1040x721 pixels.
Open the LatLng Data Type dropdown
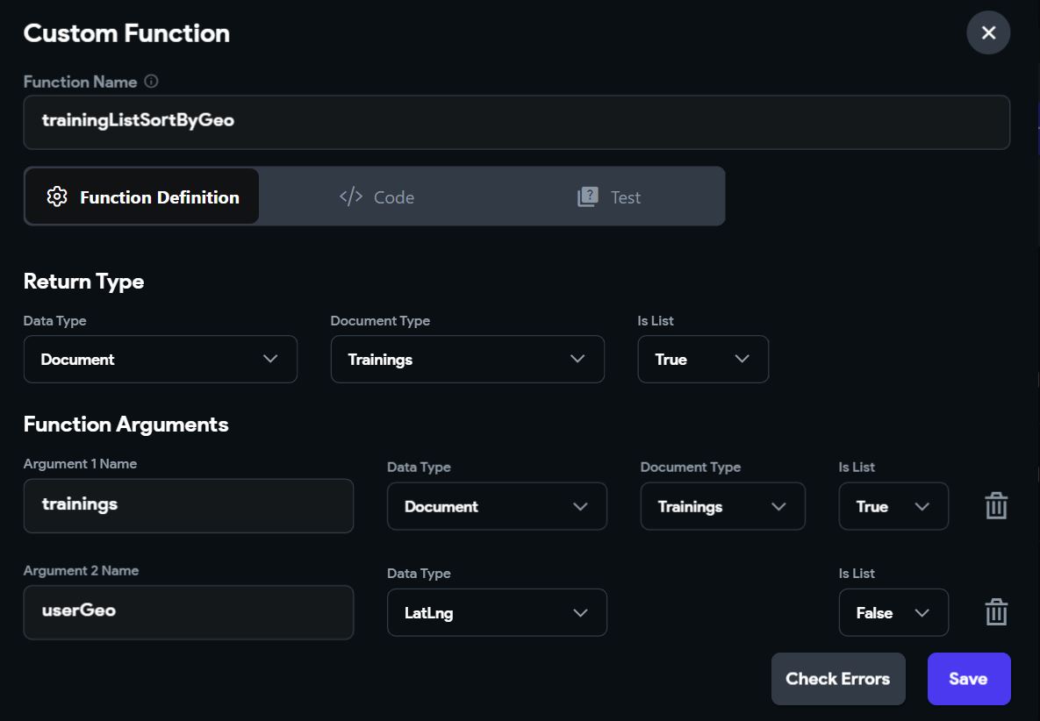point(497,612)
